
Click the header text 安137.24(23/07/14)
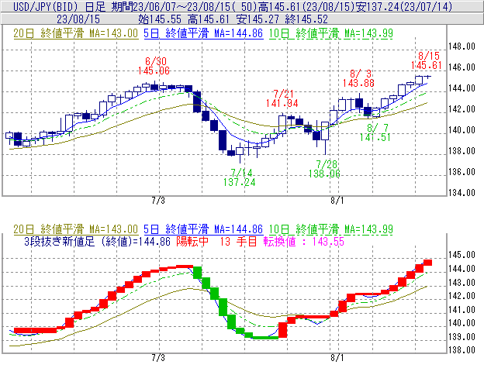[x=404, y=6]
